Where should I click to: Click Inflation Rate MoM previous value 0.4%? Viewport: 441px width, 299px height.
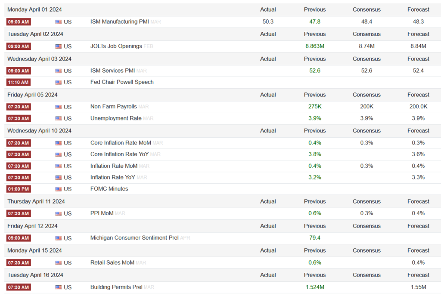click(x=315, y=166)
